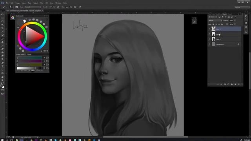Open the Layer menu
Image resolution: width=251 pixels, height=141 pixels.
pos(24,3)
